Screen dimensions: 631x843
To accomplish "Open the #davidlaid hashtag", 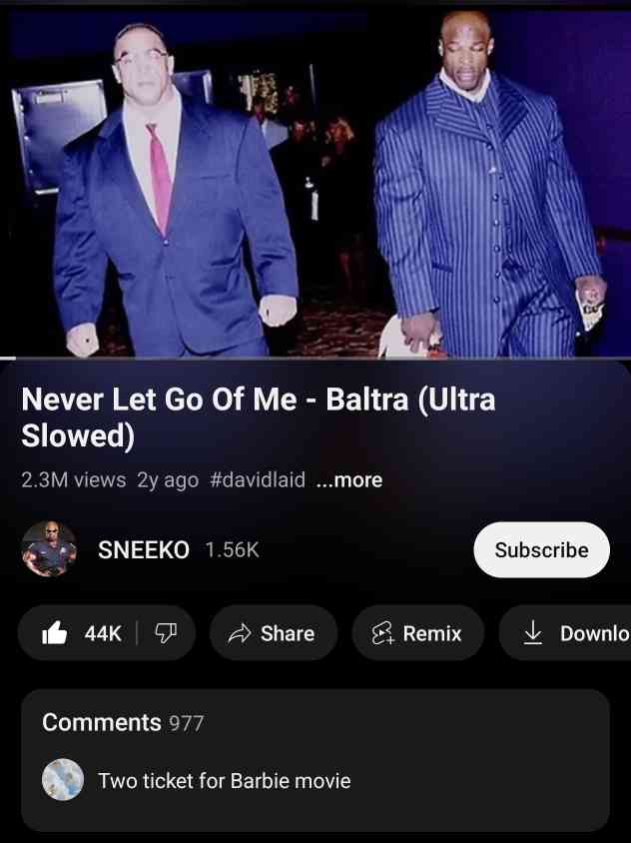I will 258,479.
